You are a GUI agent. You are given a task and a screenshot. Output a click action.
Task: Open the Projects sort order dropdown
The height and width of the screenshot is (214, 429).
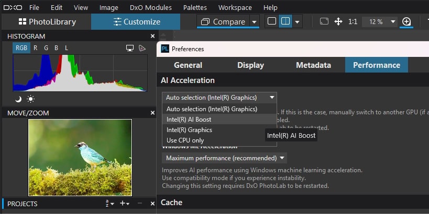click(x=109, y=204)
